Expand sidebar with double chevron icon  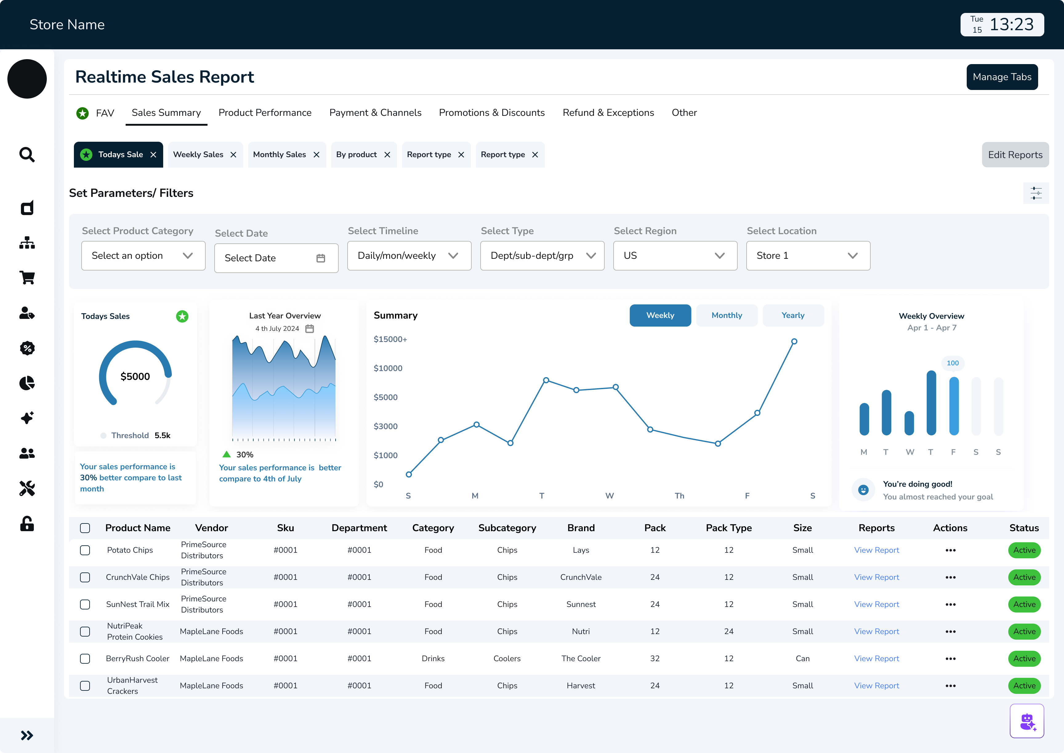click(27, 735)
